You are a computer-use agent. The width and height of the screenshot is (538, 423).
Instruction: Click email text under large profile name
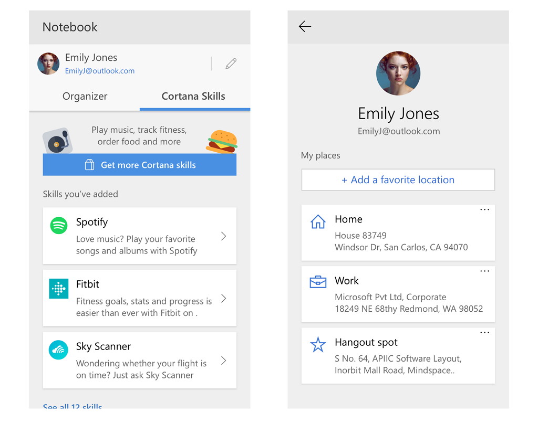[399, 131]
